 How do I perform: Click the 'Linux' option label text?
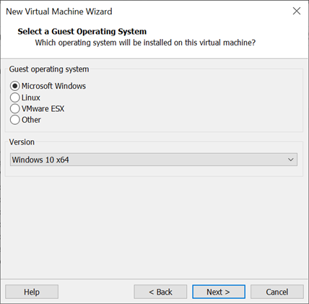(x=31, y=97)
